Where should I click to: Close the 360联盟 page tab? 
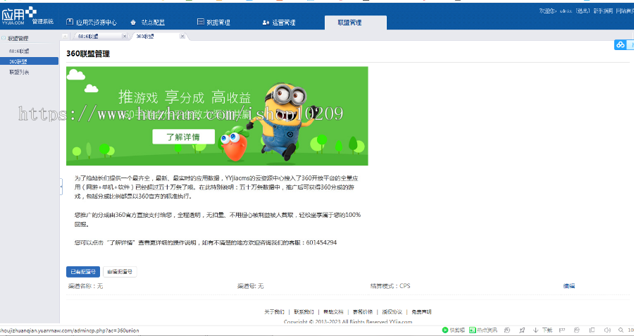tap(182, 37)
